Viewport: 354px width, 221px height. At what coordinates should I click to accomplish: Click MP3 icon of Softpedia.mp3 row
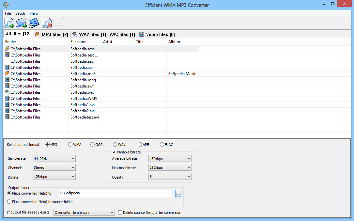[7, 73]
